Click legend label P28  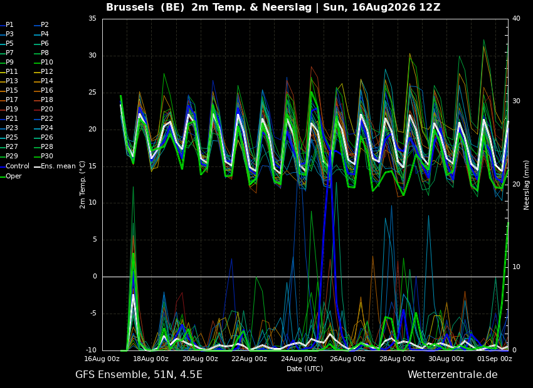pyautogui.click(x=43, y=147)
